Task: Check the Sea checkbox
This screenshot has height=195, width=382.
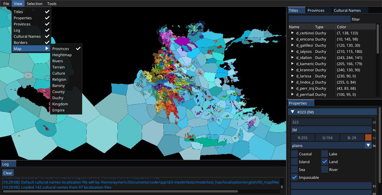Action: click(x=294, y=170)
